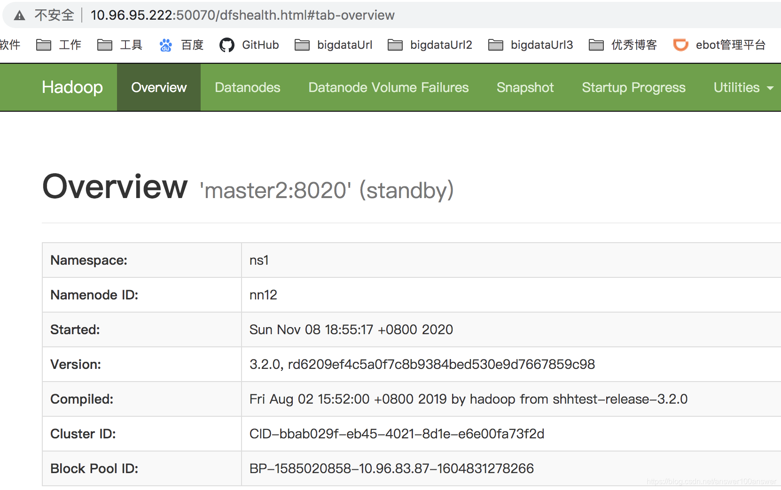Open the 工作 bookmark folder icon
This screenshot has width=781, height=490.
tap(44, 45)
